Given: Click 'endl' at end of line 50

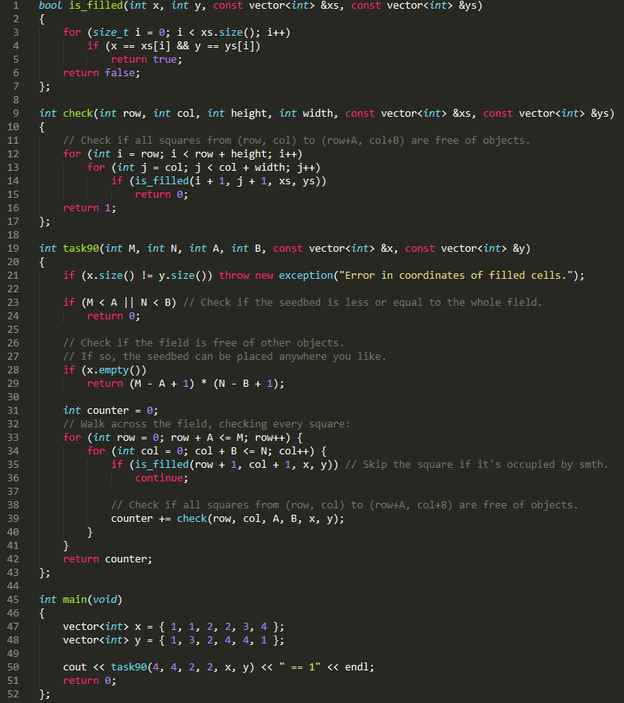Looking at the screenshot, I should [x=356, y=667].
